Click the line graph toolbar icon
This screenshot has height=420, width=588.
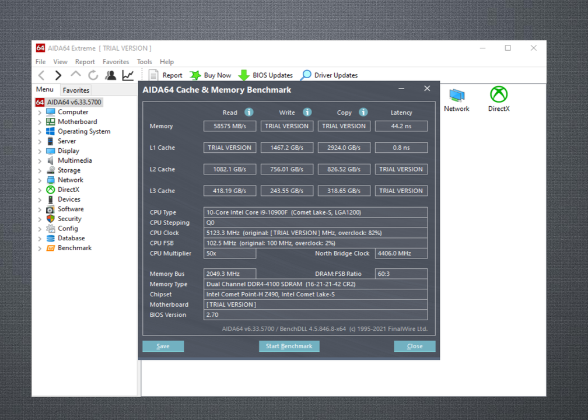pos(128,75)
